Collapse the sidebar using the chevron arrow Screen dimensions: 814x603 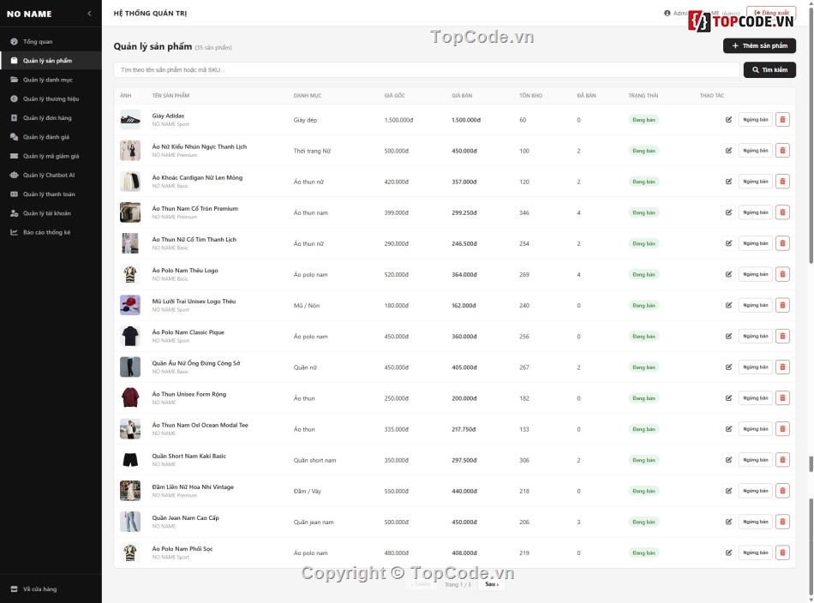click(89, 14)
